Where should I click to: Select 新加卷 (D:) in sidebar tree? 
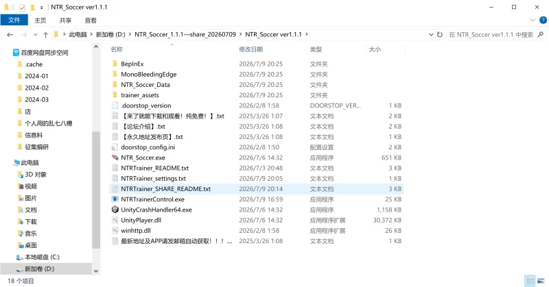39,269
